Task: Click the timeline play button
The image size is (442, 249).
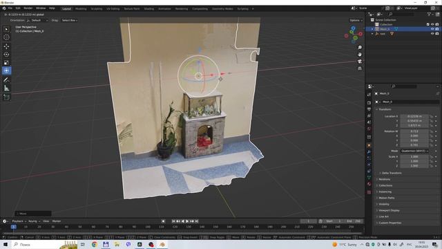Action: 187,221
